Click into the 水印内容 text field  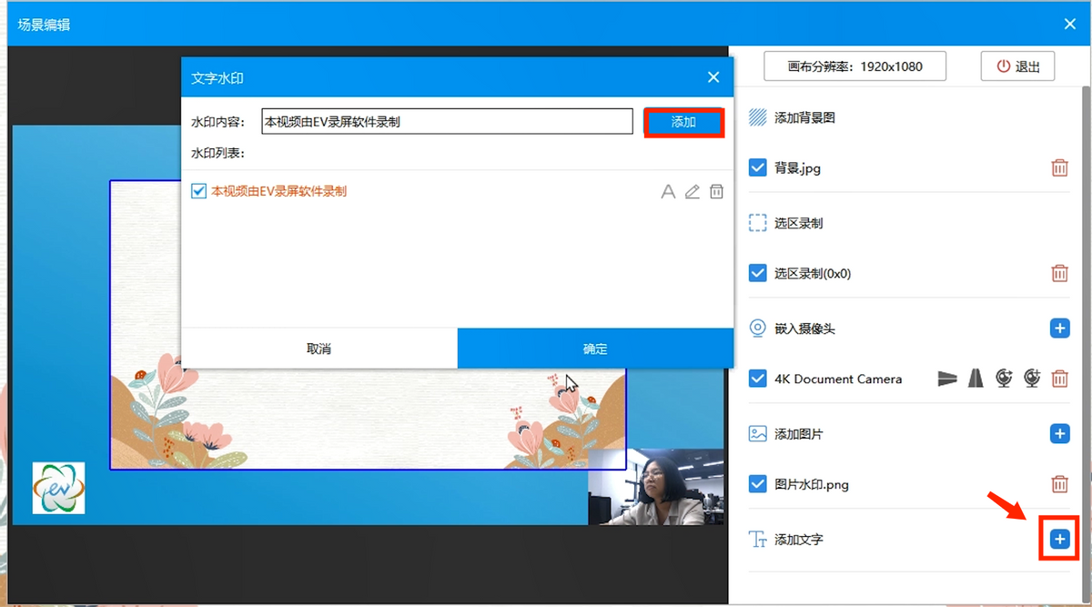coord(447,121)
